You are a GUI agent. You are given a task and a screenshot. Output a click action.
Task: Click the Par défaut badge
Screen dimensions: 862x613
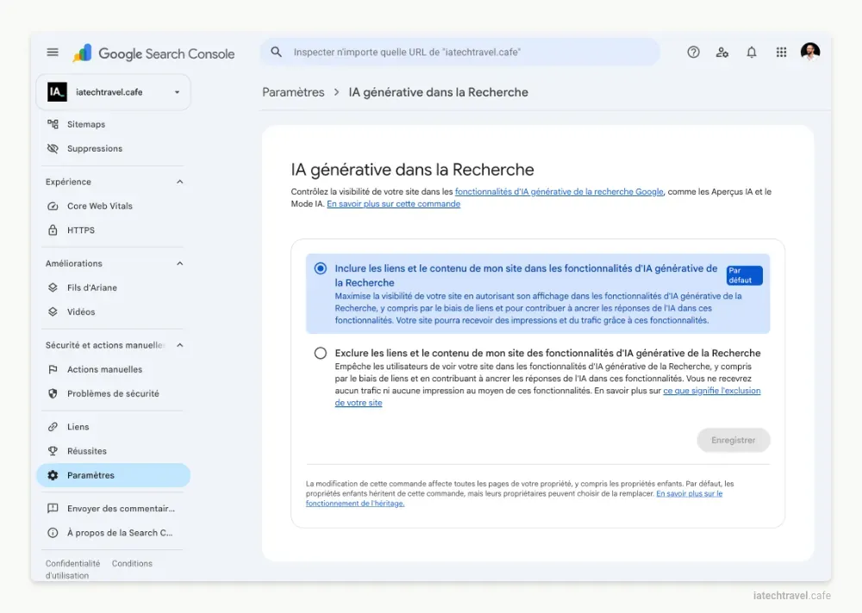click(745, 276)
